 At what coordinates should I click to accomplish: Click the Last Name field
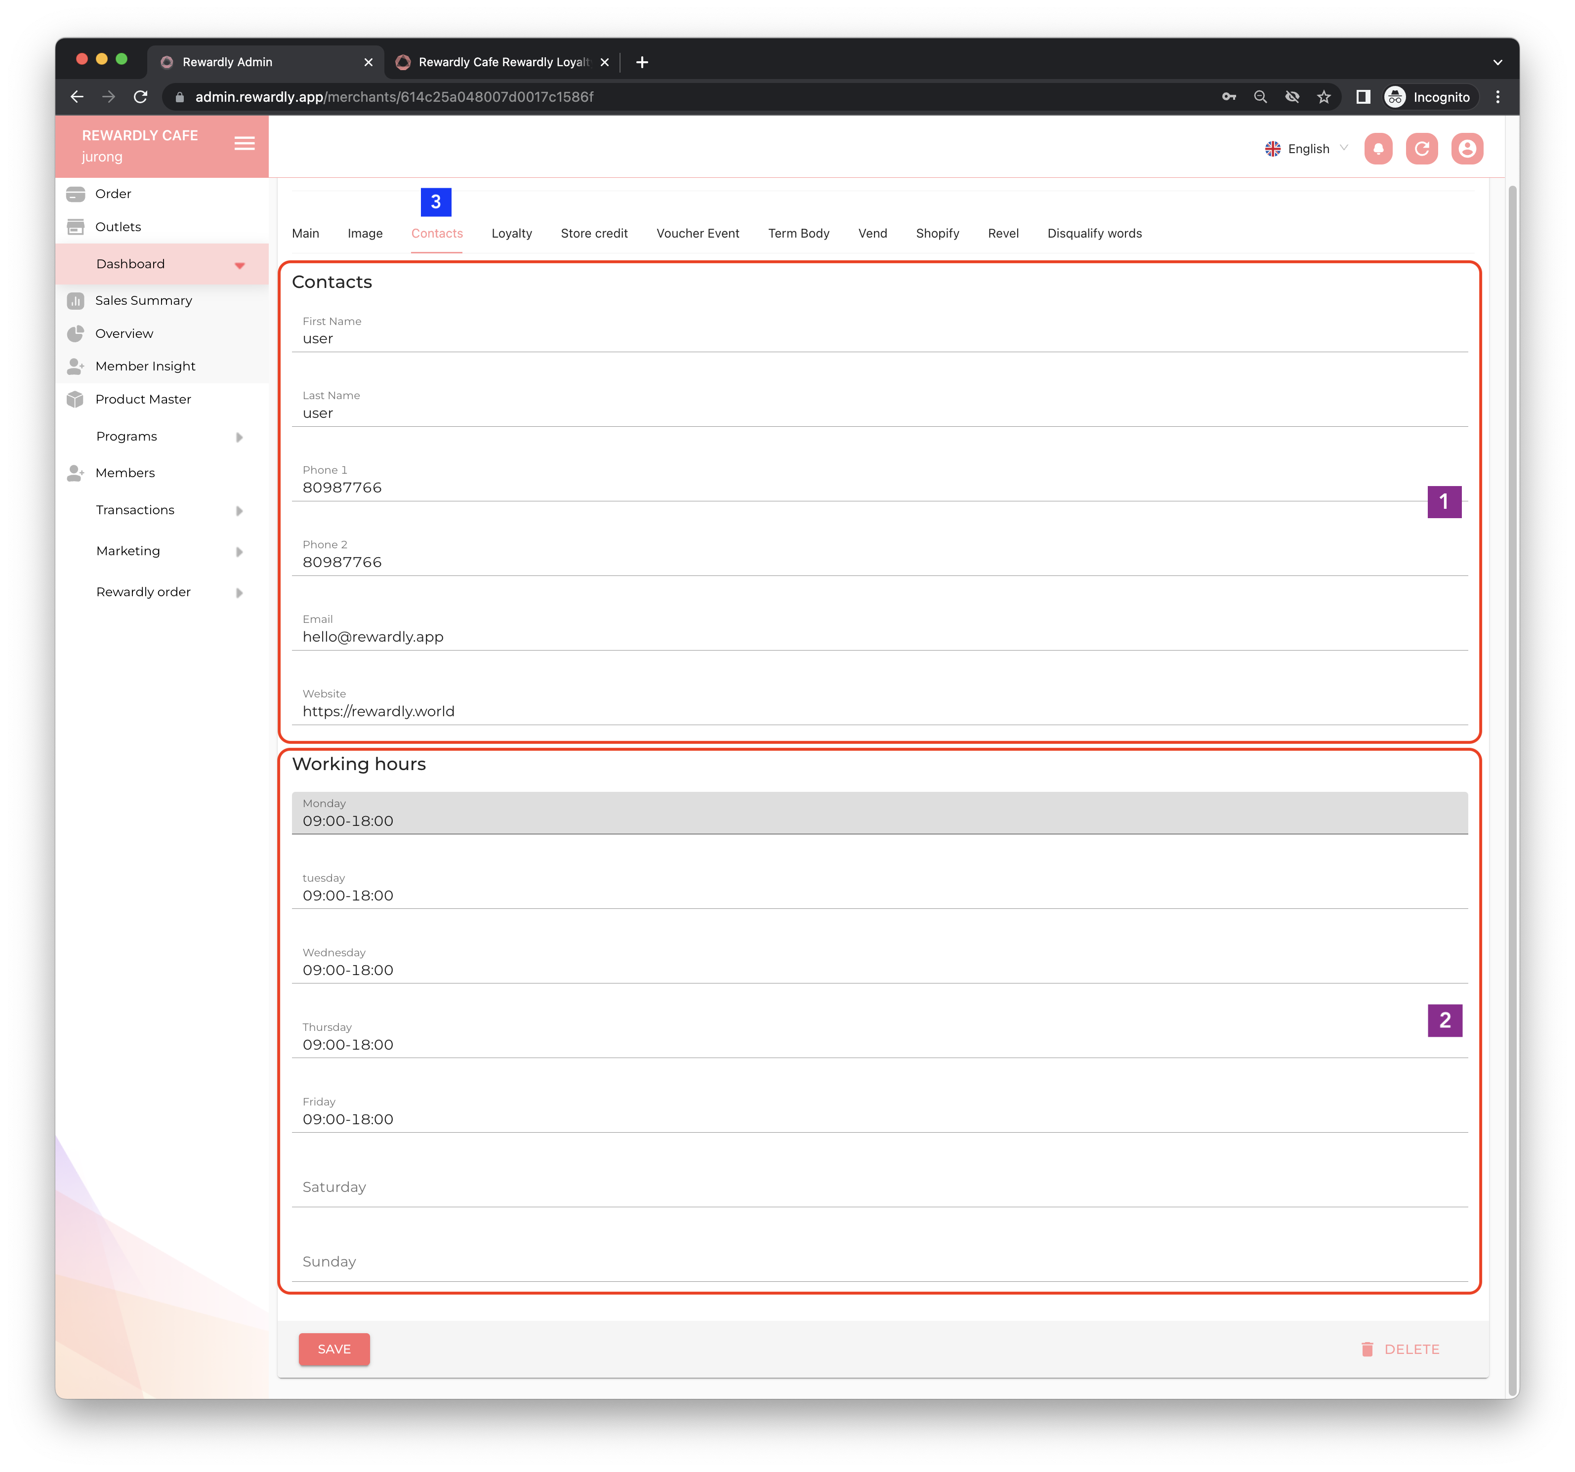tap(879, 406)
